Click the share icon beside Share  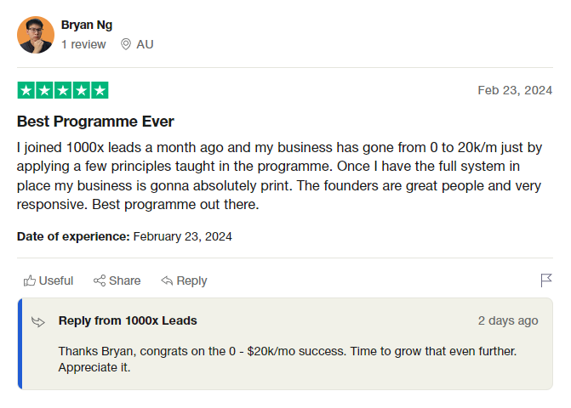(x=100, y=280)
